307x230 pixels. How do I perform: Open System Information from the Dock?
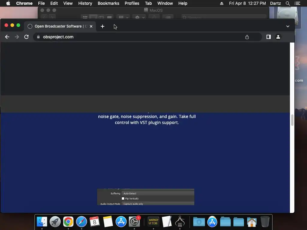pyautogui.click(x=180, y=222)
